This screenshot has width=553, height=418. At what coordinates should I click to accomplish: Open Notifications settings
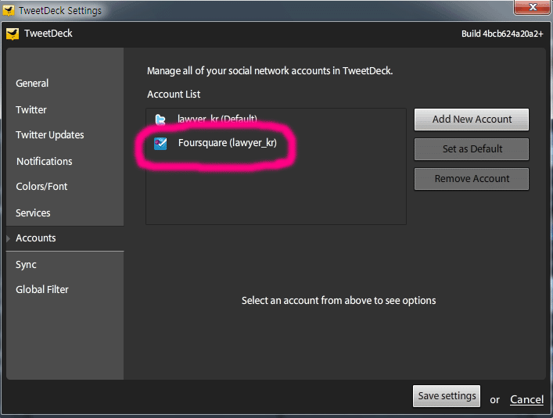45,161
